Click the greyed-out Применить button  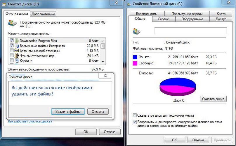(x=222, y=140)
